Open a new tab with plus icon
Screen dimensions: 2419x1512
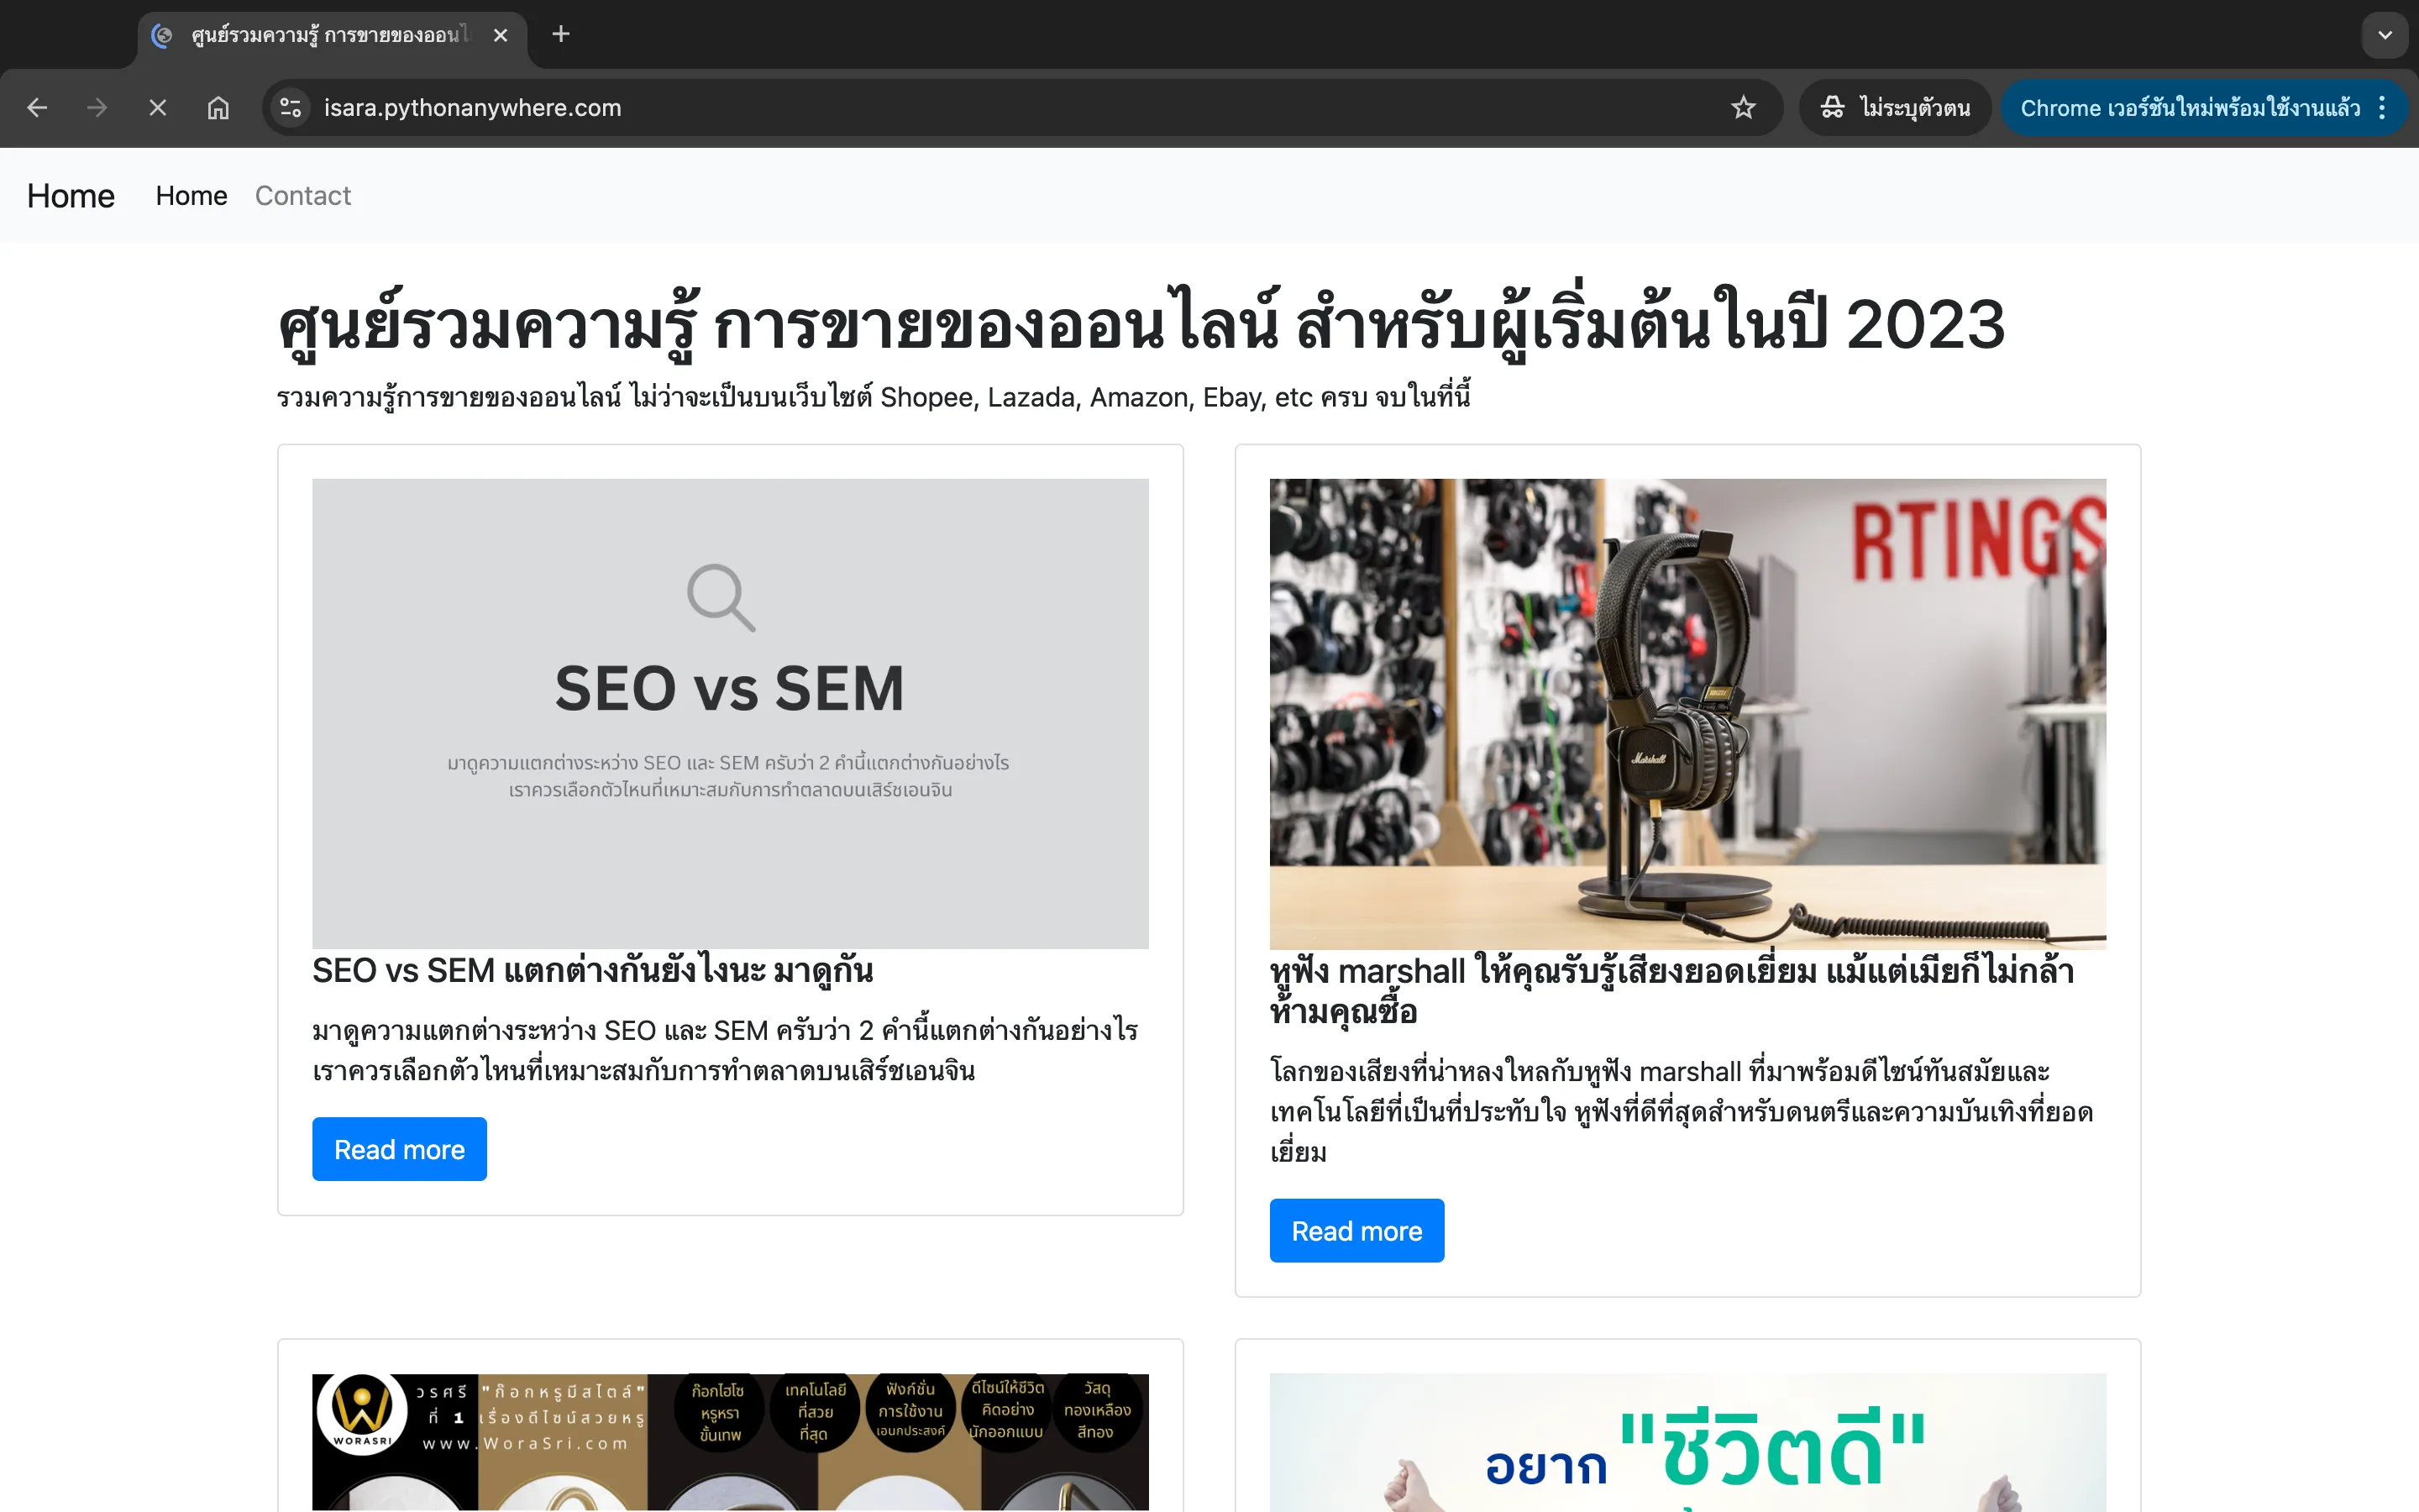[561, 35]
